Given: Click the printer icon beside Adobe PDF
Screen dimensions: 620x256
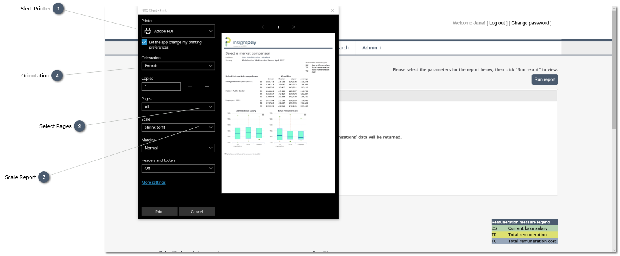Looking at the screenshot, I should [148, 31].
